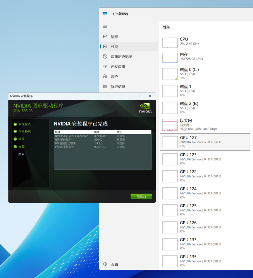253x278 pixels.
Task: Select GPU 135 graph thumbnail
Action: (x=170, y=261)
